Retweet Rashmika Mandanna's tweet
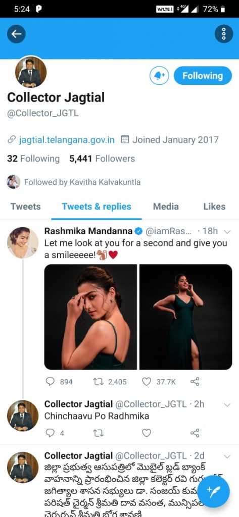The image size is (239, 517). tap(98, 382)
